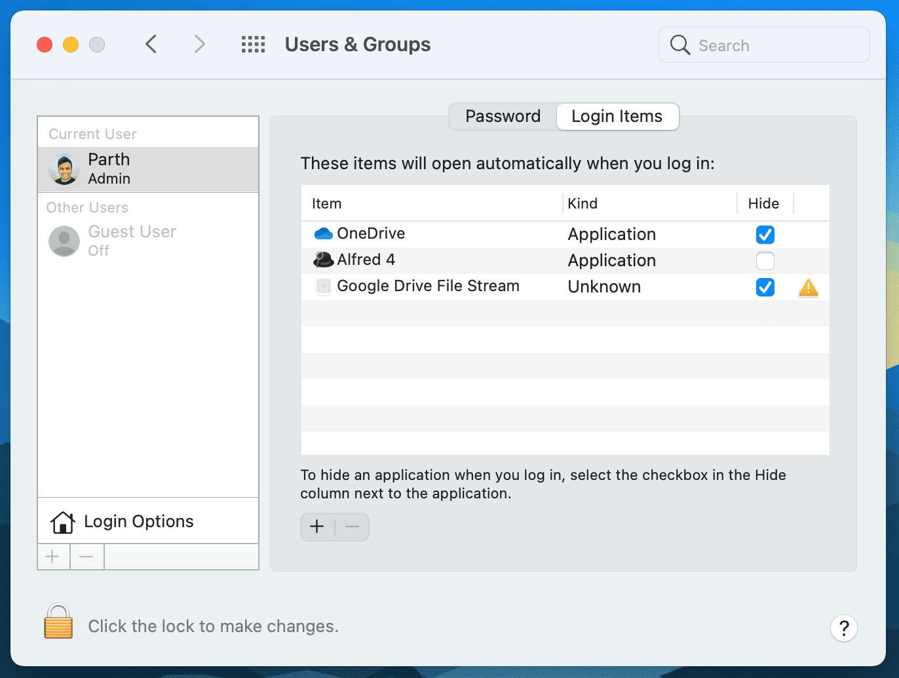The image size is (899, 678).
Task: Click "Click the lock to make changes" text
Action: coord(214,626)
